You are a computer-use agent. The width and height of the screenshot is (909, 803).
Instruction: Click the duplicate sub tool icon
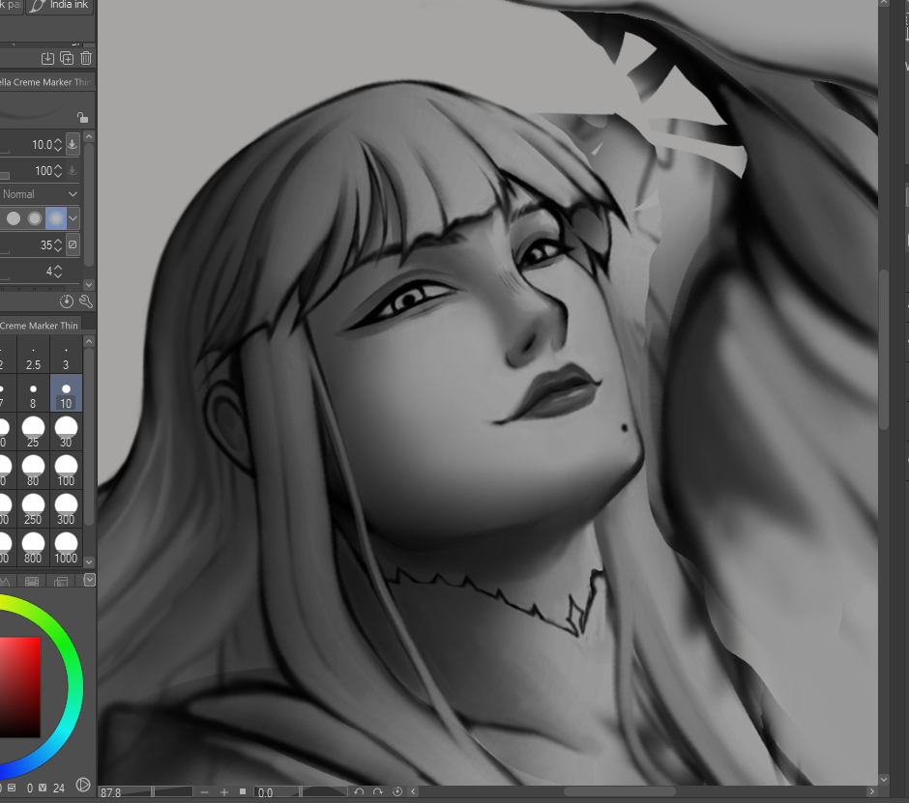(x=67, y=59)
